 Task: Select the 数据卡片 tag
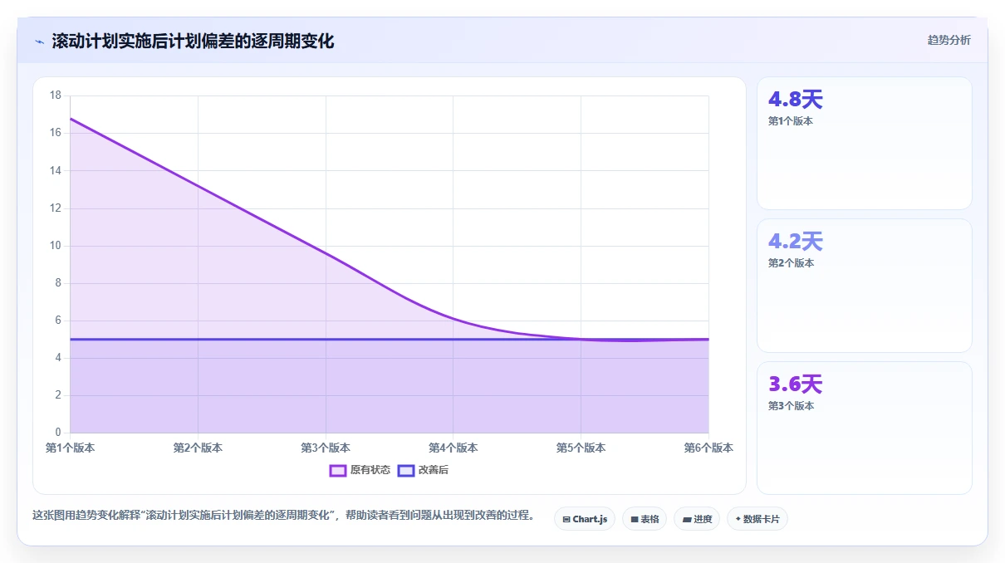point(757,519)
